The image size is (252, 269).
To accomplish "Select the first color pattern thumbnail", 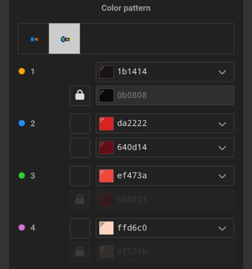I will (34, 39).
